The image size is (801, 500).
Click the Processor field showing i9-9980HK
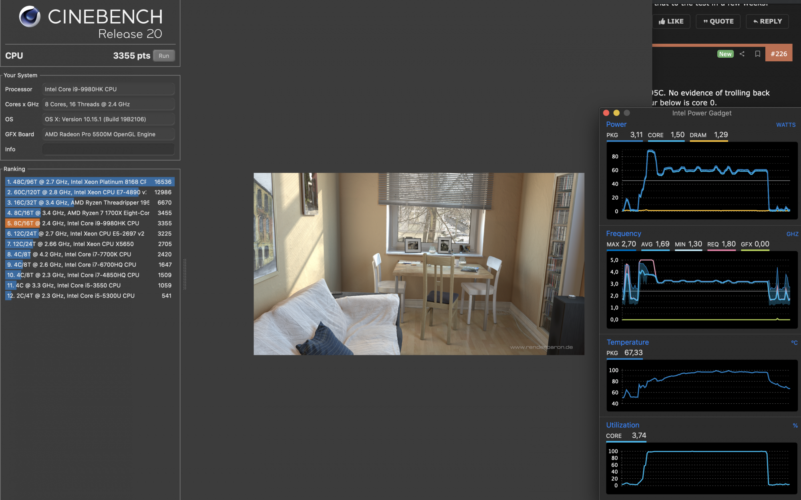(108, 89)
